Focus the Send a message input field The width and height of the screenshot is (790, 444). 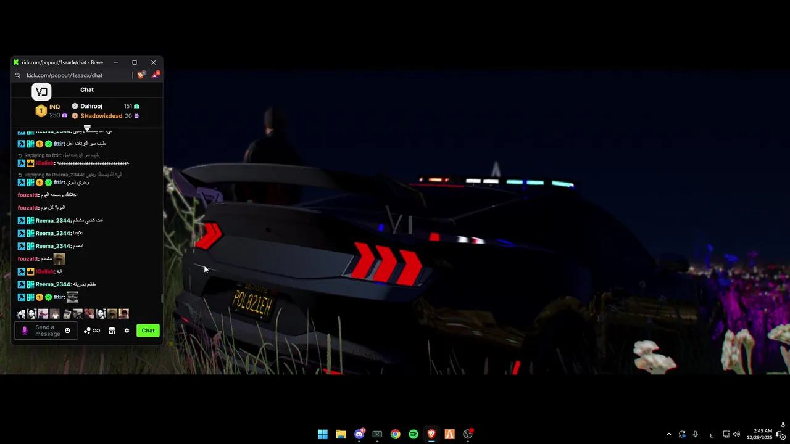(46, 331)
